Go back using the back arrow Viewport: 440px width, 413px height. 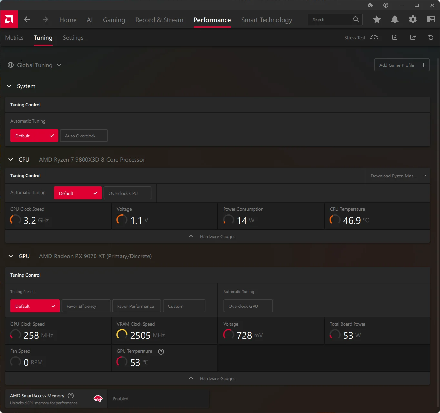tap(27, 20)
